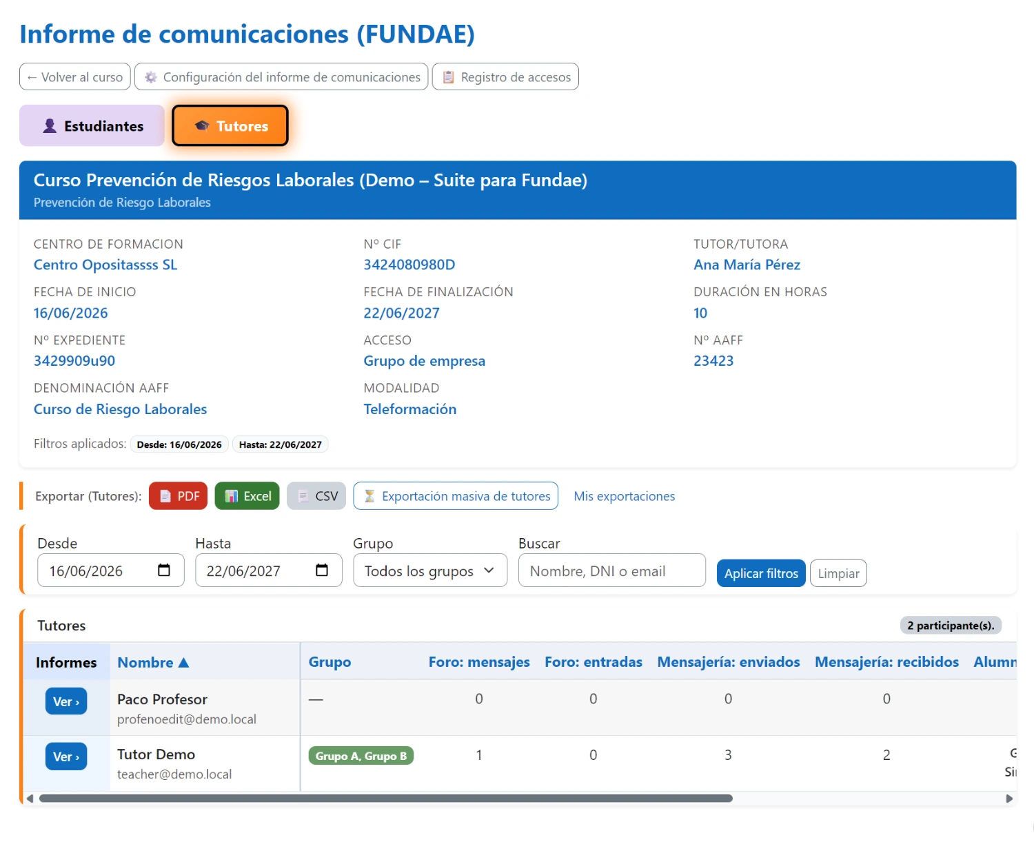1034x844 pixels.
Task: Export tutors report to Excel
Action: 247,496
